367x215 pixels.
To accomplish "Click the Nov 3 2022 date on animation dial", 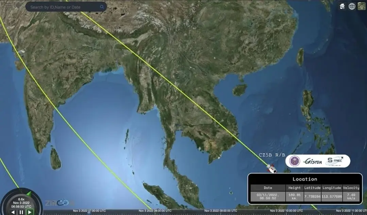I will click(21, 203).
